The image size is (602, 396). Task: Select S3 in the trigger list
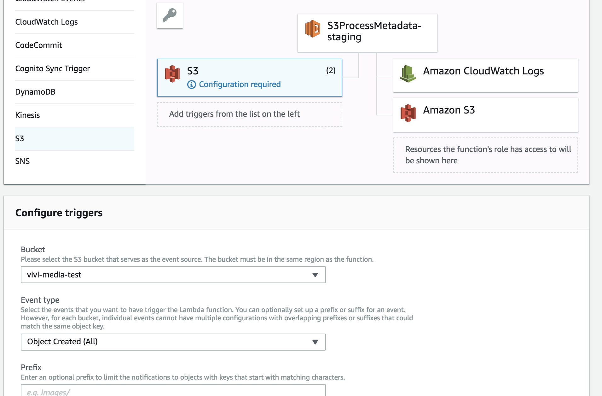tap(20, 139)
